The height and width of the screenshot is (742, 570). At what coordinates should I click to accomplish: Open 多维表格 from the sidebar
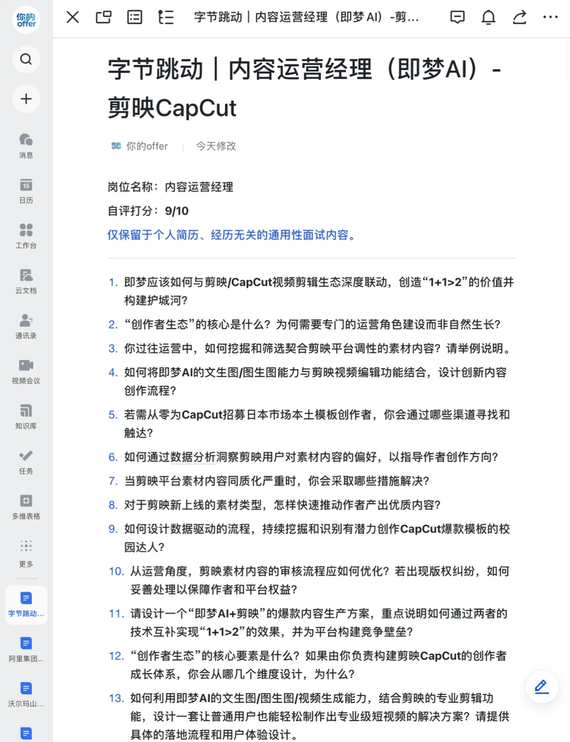pyautogui.click(x=26, y=503)
